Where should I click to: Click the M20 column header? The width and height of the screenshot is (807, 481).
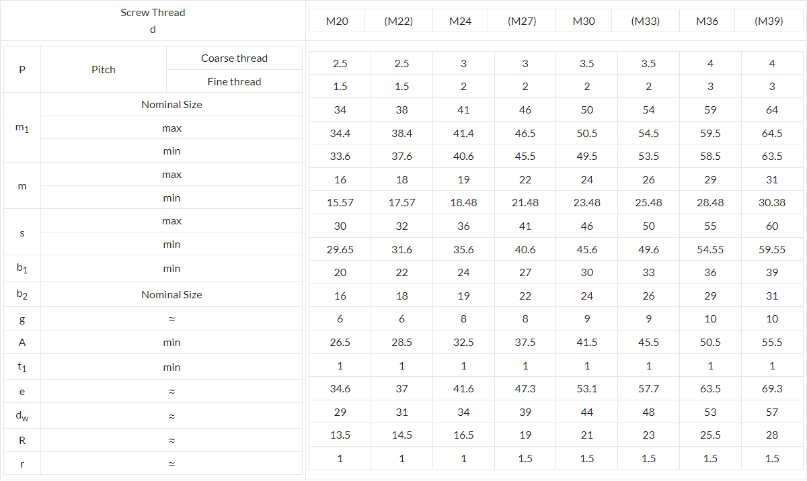click(337, 21)
